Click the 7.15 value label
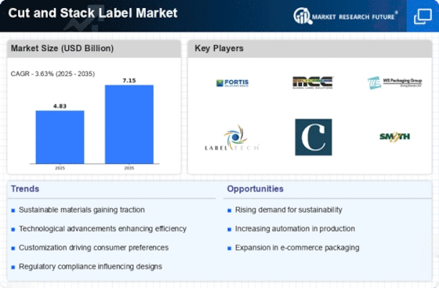 pyautogui.click(x=129, y=80)
